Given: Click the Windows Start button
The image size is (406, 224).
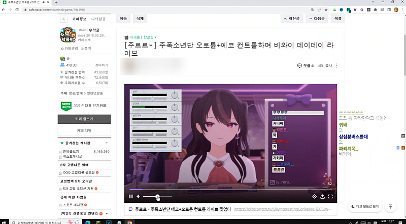Looking at the screenshot, I should click(4, 222).
